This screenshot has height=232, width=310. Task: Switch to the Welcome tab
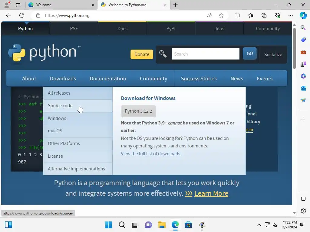tap(61, 5)
